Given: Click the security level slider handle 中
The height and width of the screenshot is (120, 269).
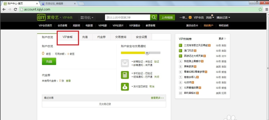Looking at the screenshot, I should point(147,53).
